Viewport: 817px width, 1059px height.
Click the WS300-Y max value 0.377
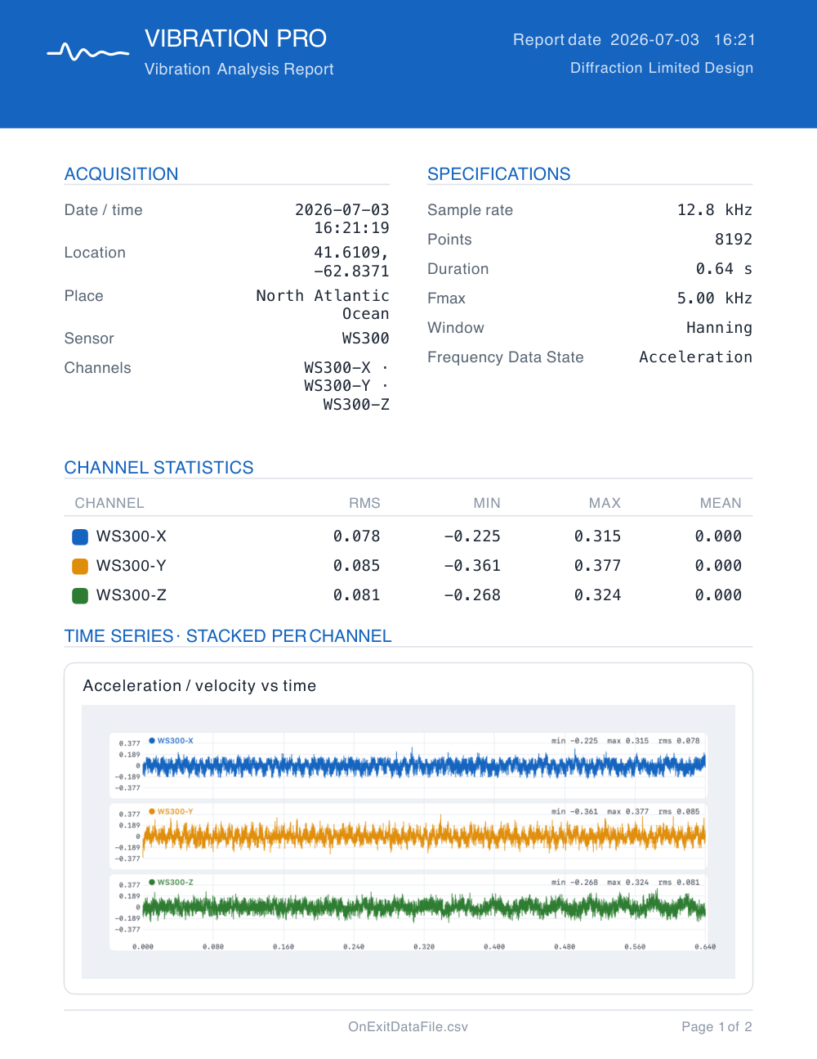click(597, 566)
